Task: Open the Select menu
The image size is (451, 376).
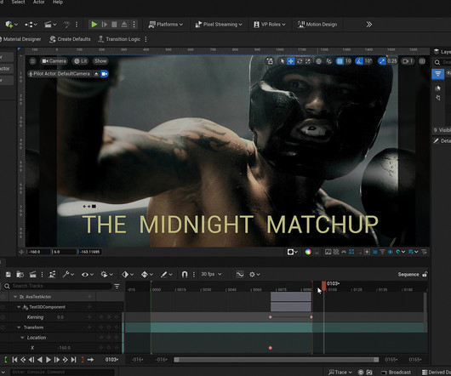Action: [x=18, y=2]
